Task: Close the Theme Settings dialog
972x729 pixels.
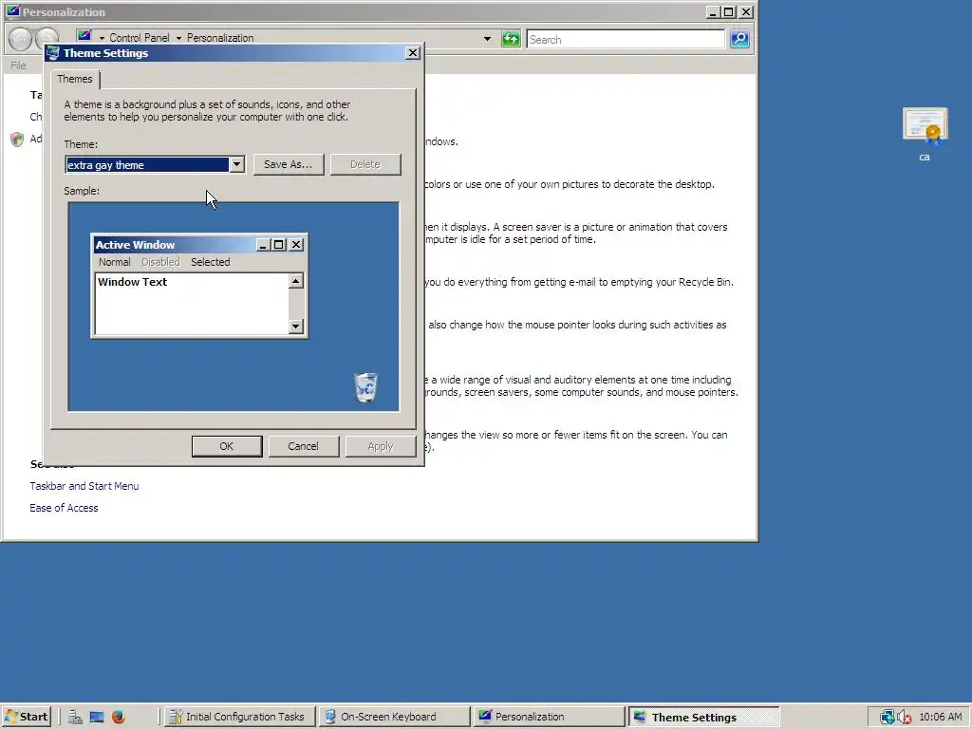Action: pos(413,53)
